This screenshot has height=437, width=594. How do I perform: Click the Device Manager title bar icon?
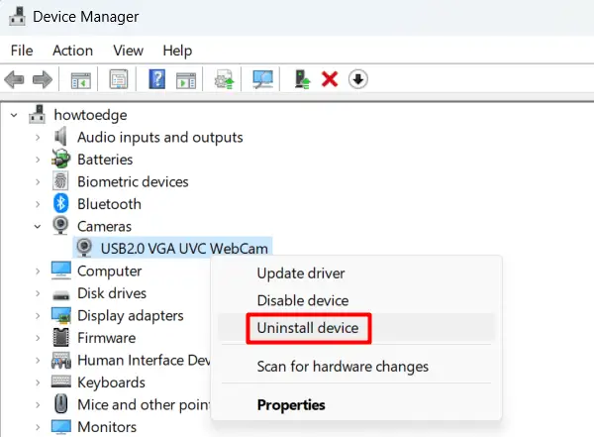[17, 16]
